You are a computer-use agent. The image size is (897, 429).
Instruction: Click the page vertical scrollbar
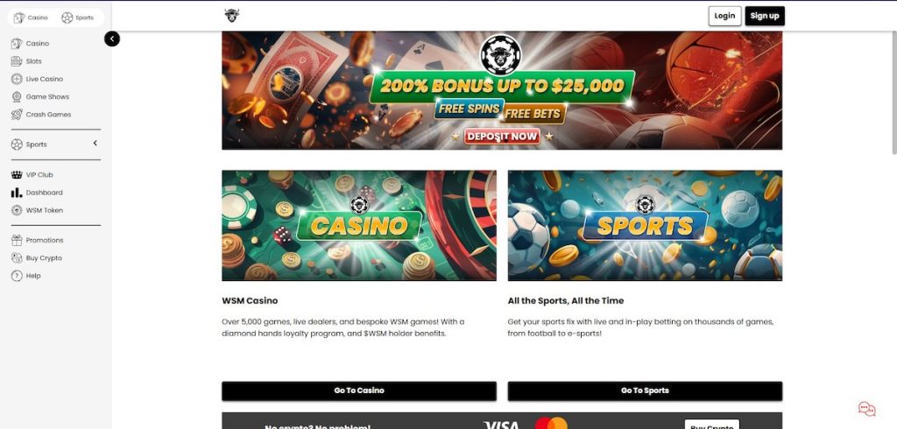click(x=894, y=92)
